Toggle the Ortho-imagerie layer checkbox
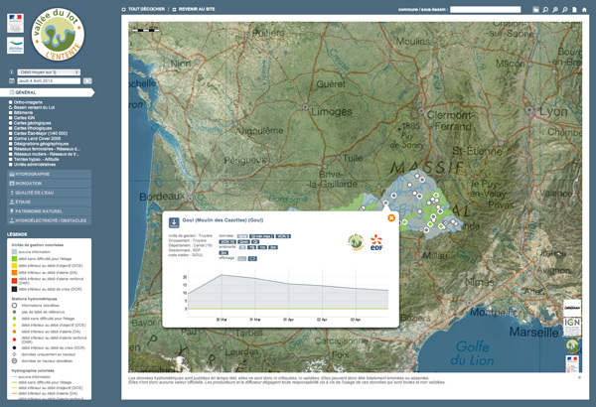This screenshot has height=407, width=596. (x=11, y=102)
